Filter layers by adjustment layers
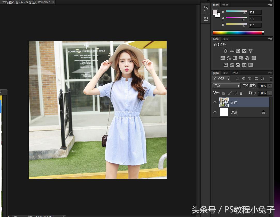Viewport: 280px width, 217px height. click(244, 79)
